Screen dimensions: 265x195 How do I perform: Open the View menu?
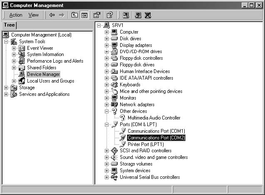coord(33,15)
